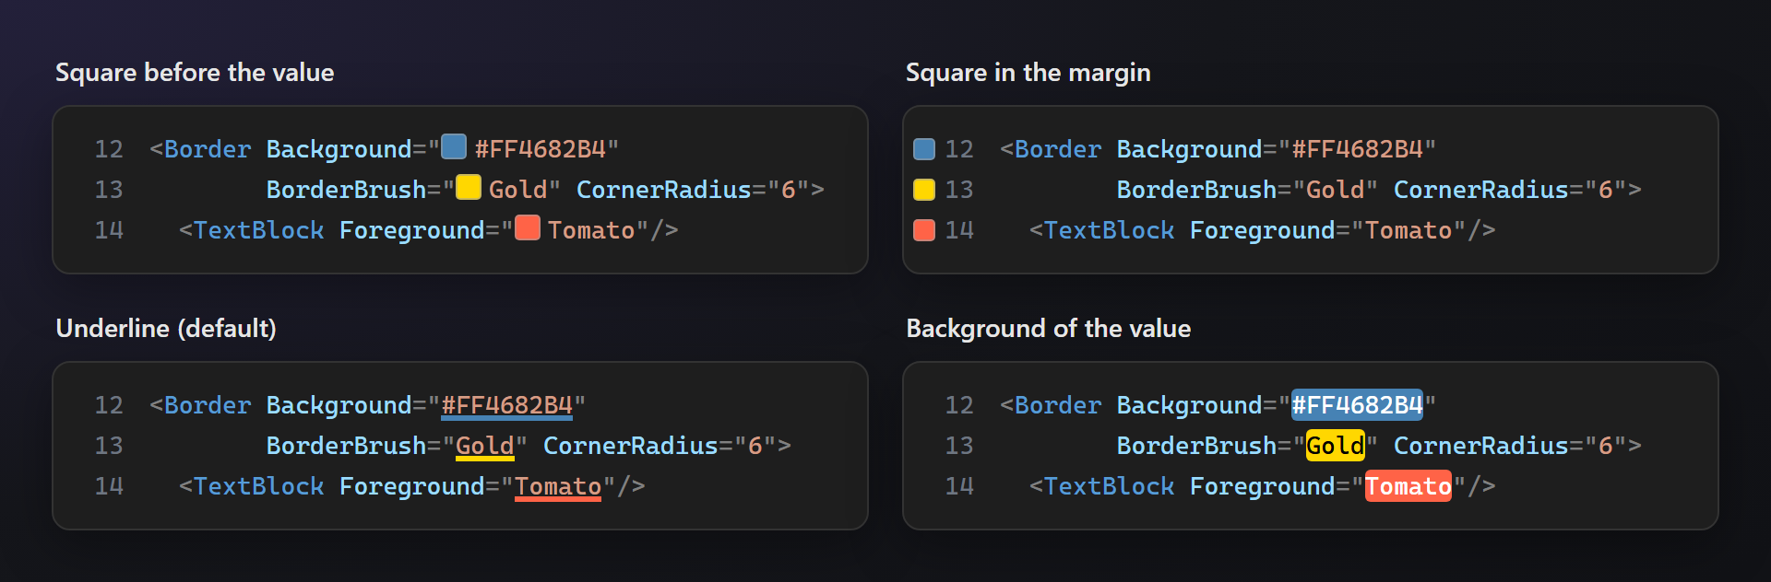Click BorderBrush in 'Background of the value'
This screenshot has height=582, width=1771.
click(1197, 446)
